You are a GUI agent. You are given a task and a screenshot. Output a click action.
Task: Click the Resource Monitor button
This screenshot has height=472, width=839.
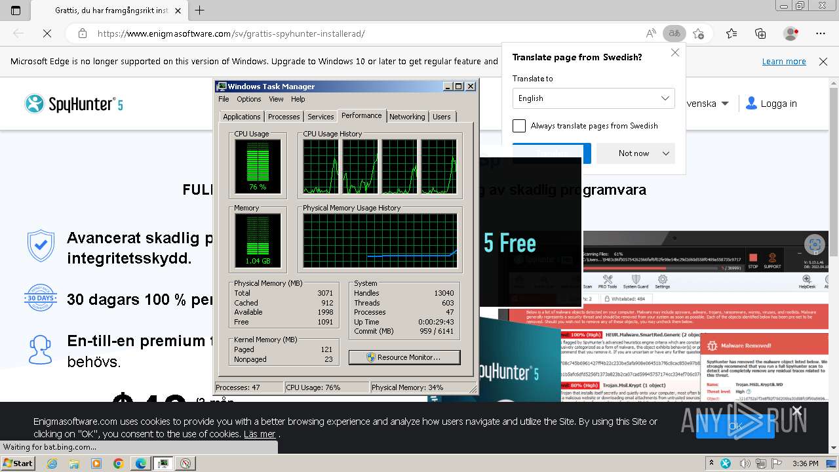(x=404, y=357)
